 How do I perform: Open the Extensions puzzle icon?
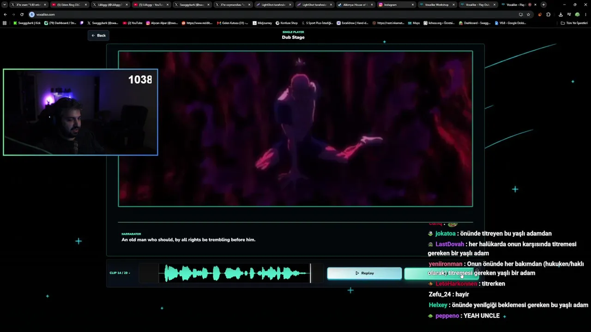pos(549,14)
